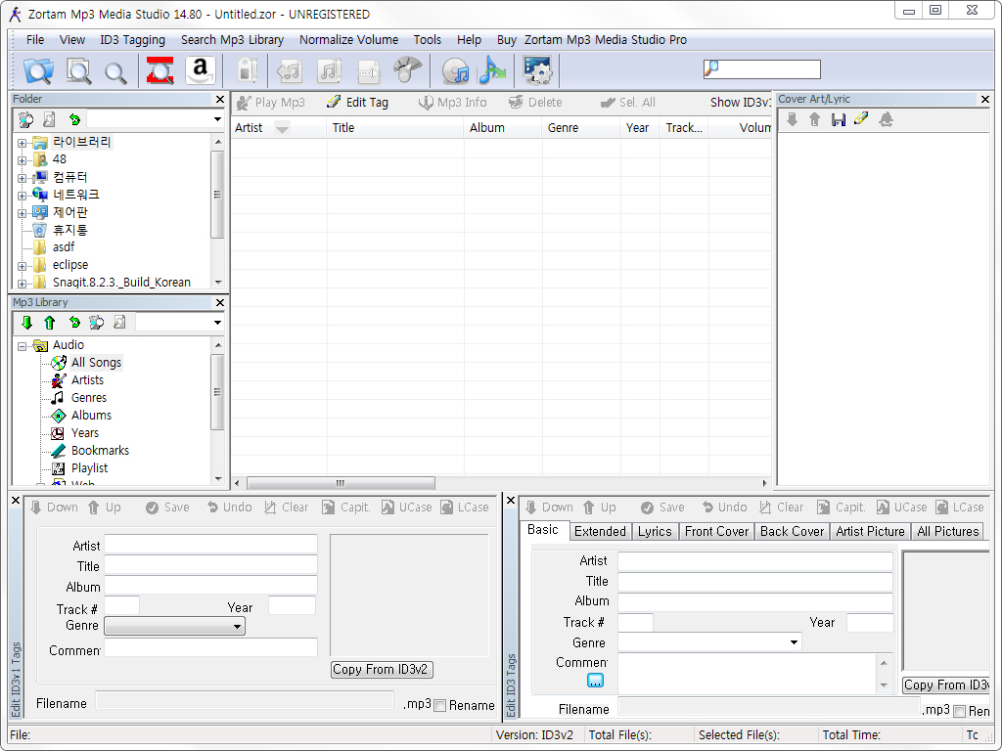The height and width of the screenshot is (751, 1002).
Task: Click the down arrow icon in Cover Art panel
Action: coord(792,119)
